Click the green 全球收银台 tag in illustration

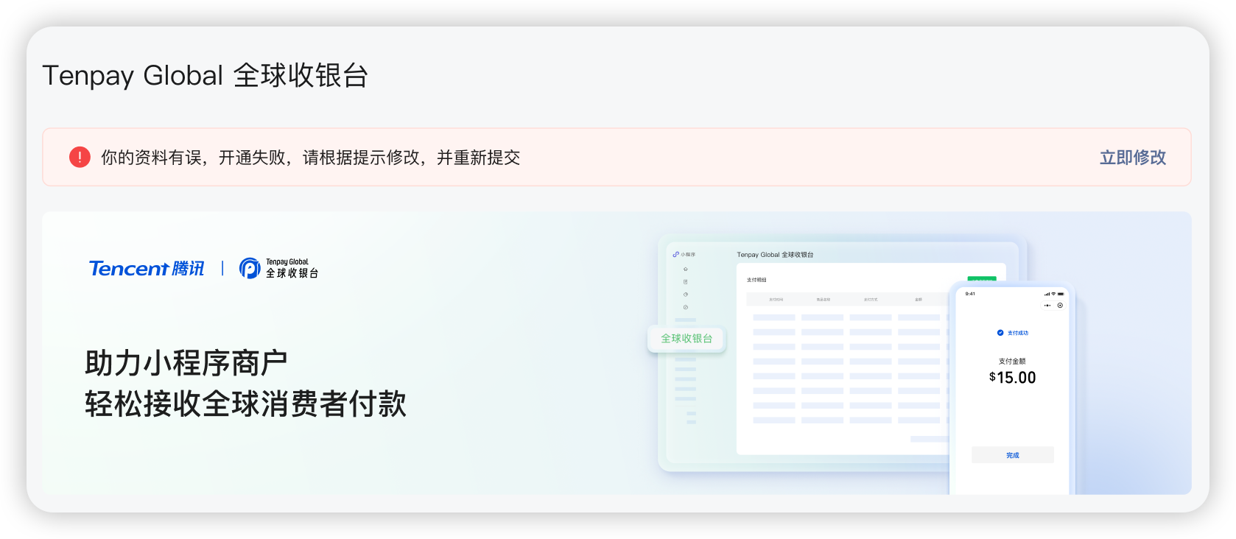point(687,339)
